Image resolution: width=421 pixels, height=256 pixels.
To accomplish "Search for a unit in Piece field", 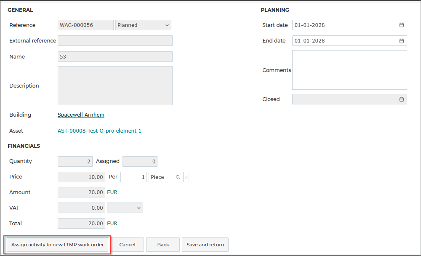I will point(178,177).
